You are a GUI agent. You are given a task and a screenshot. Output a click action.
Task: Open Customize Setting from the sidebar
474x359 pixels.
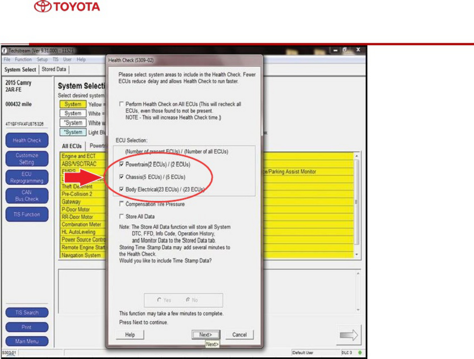click(x=27, y=159)
